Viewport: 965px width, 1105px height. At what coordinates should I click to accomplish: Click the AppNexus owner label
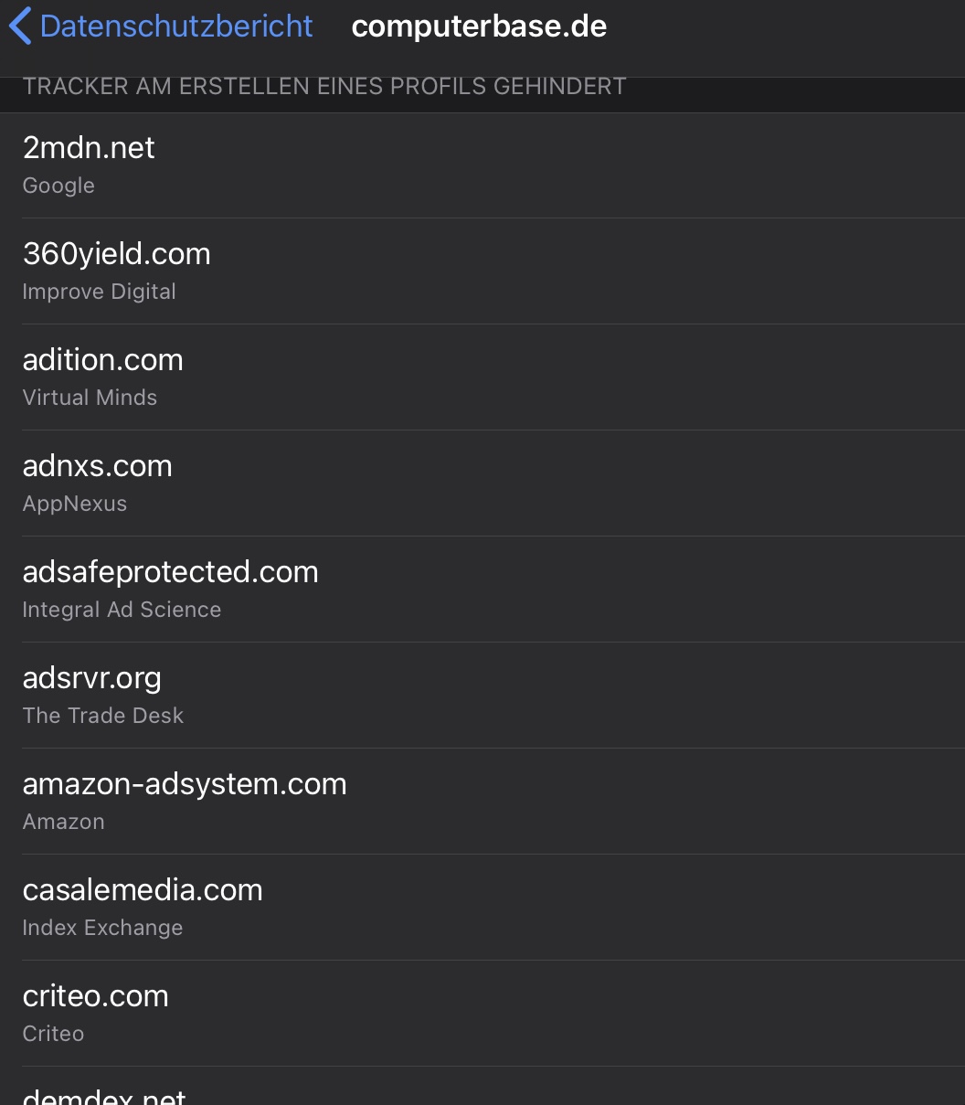[x=75, y=504]
